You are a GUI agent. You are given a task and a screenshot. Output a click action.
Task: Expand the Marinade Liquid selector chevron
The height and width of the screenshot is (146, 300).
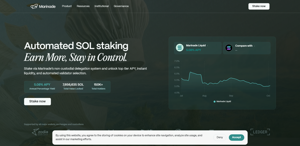pyautogui.click(x=208, y=46)
